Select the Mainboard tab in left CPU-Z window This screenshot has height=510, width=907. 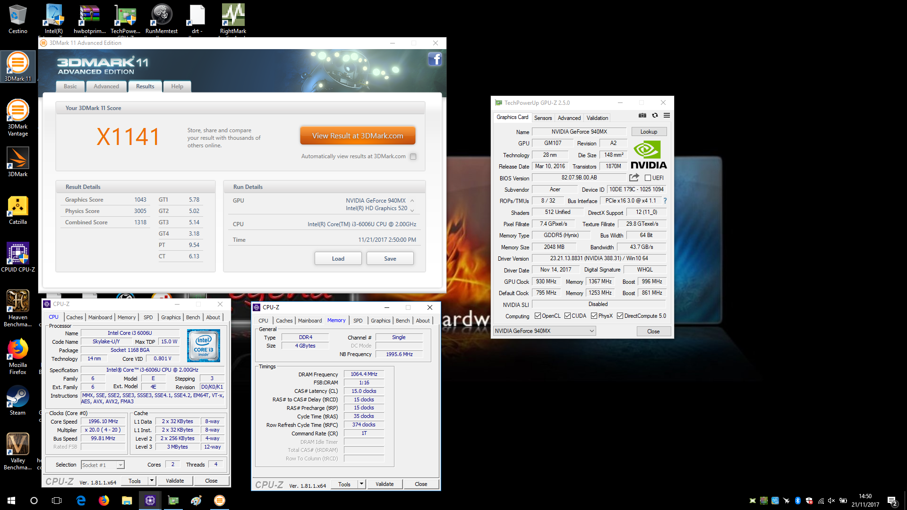(x=100, y=317)
